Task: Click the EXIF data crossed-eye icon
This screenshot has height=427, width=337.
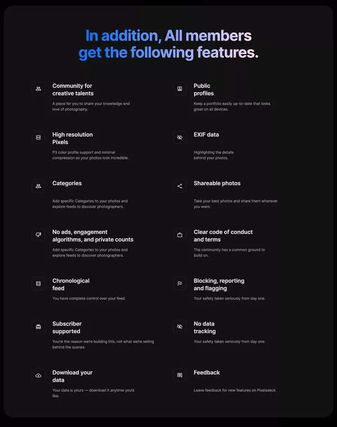Action: tap(180, 137)
